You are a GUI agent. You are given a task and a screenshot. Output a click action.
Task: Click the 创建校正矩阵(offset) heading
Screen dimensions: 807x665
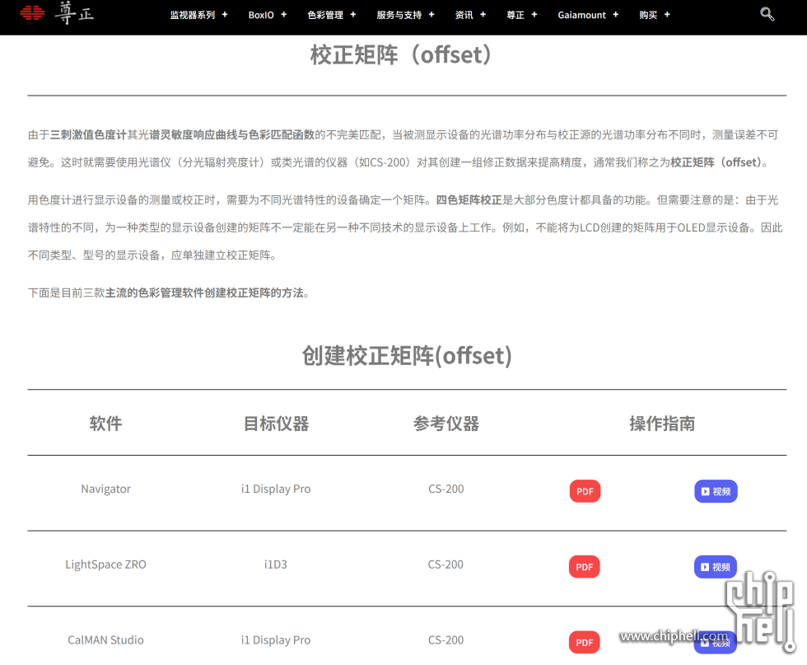tap(407, 356)
